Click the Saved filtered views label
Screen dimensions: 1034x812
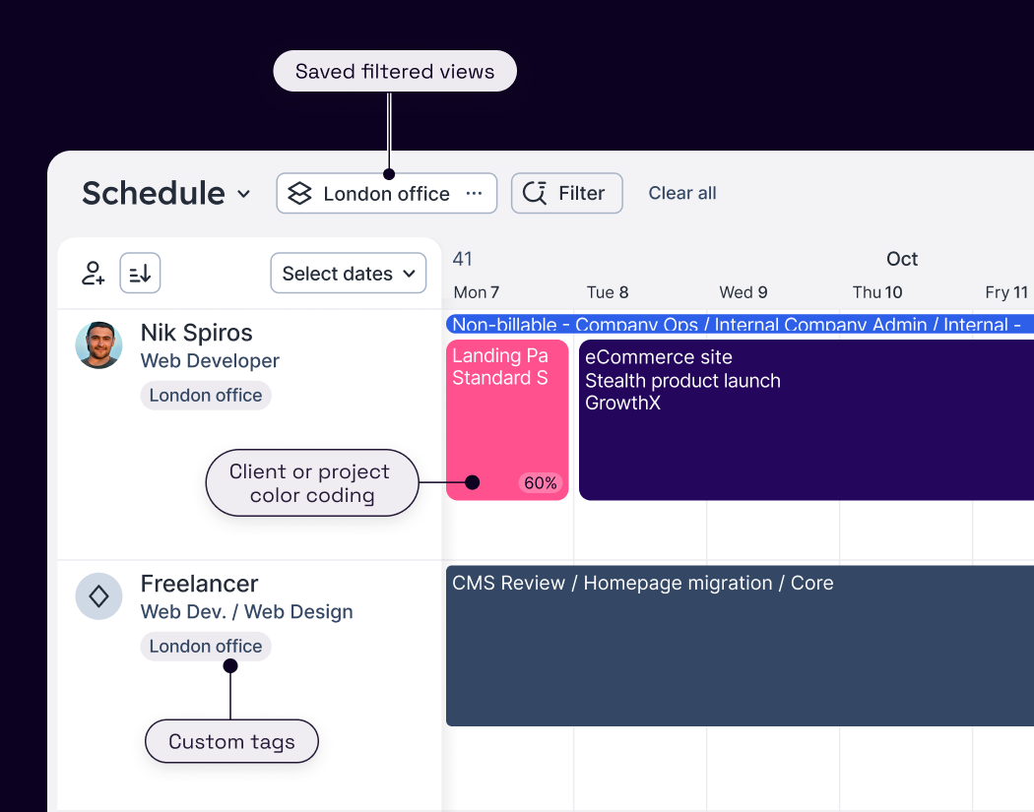tap(394, 71)
